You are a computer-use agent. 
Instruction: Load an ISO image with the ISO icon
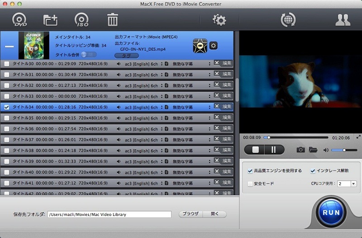pos(81,20)
